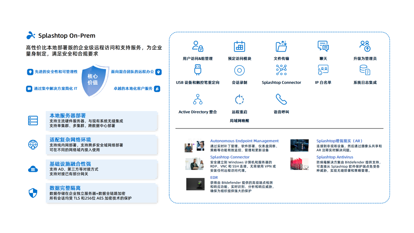The height and width of the screenshot is (233, 414).
Task: Click the 面向混合团队的远程办公 label
Action: point(132,72)
